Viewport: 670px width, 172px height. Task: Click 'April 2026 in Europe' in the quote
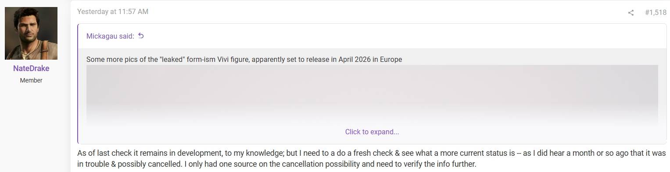[370, 59]
